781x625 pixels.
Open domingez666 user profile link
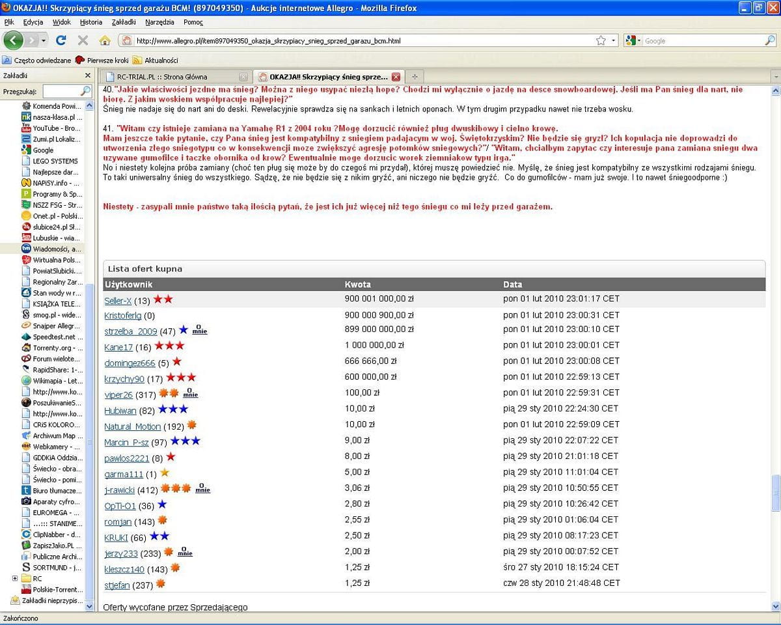(130, 363)
